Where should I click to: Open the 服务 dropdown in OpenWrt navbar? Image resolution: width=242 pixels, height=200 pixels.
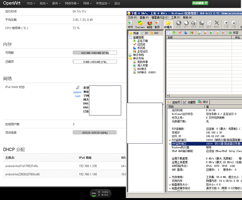[x=56, y=4]
